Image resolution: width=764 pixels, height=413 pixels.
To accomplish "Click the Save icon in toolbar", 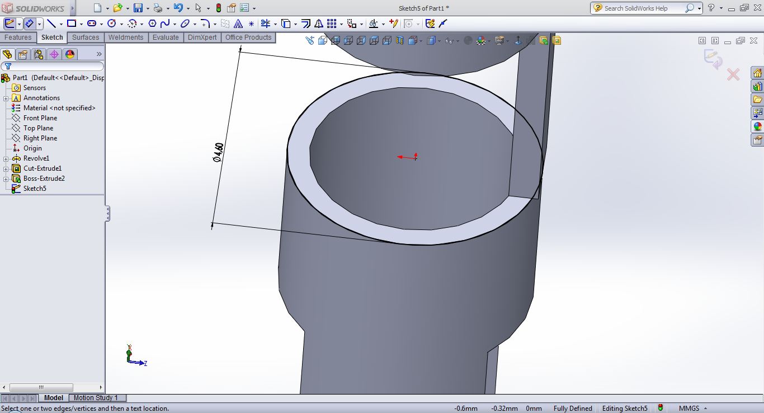I will tap(138, 8).
